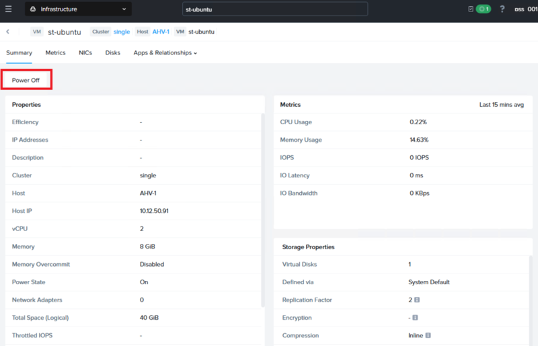Click the IO Latency value 0 ms
This screenshot has height=346, width=538.
(x=416, y=175)
